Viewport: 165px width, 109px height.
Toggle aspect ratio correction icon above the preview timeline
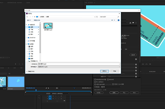coord(74,88)
